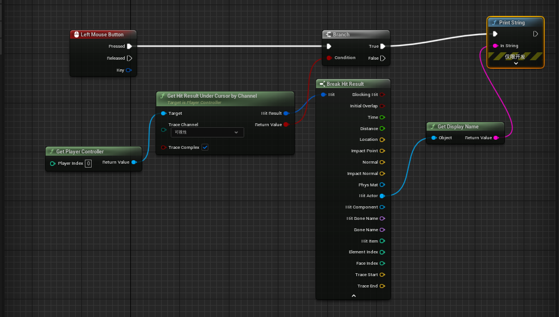The image size is (559, 317).
Task: Click the Player Index input field
Action: pyautogui.click(x=88, y=164)
